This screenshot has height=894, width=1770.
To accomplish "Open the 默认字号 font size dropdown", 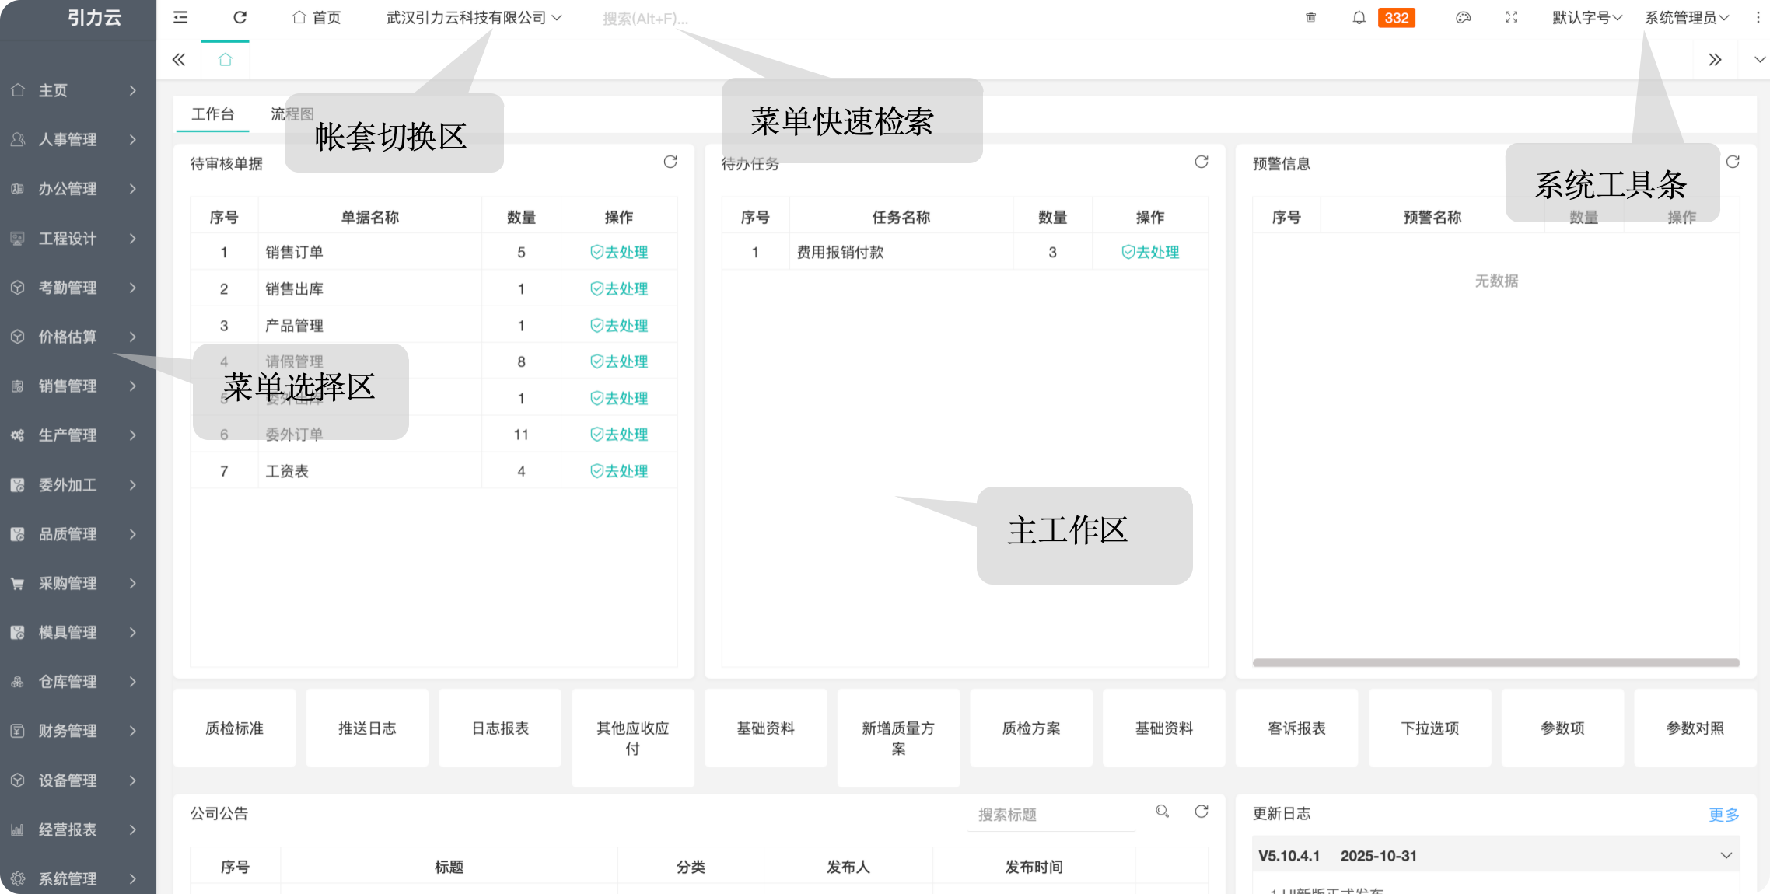I will point(1586,18).
